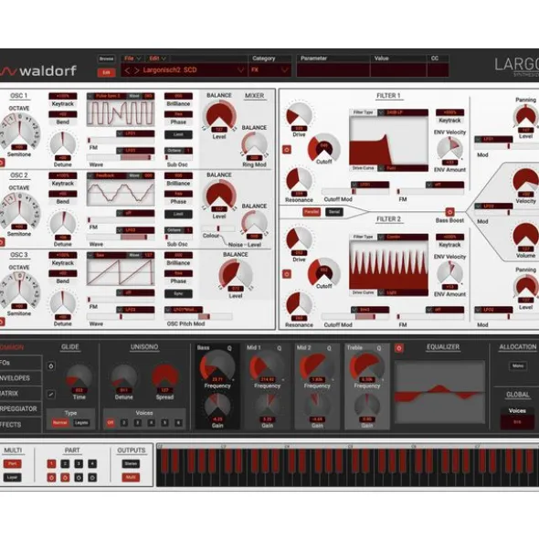The height and width of the screenshot is (540, 539).
Task: Click the Filter 1 Drive knob
Action: pyautogui.click(x=299, y=115)
